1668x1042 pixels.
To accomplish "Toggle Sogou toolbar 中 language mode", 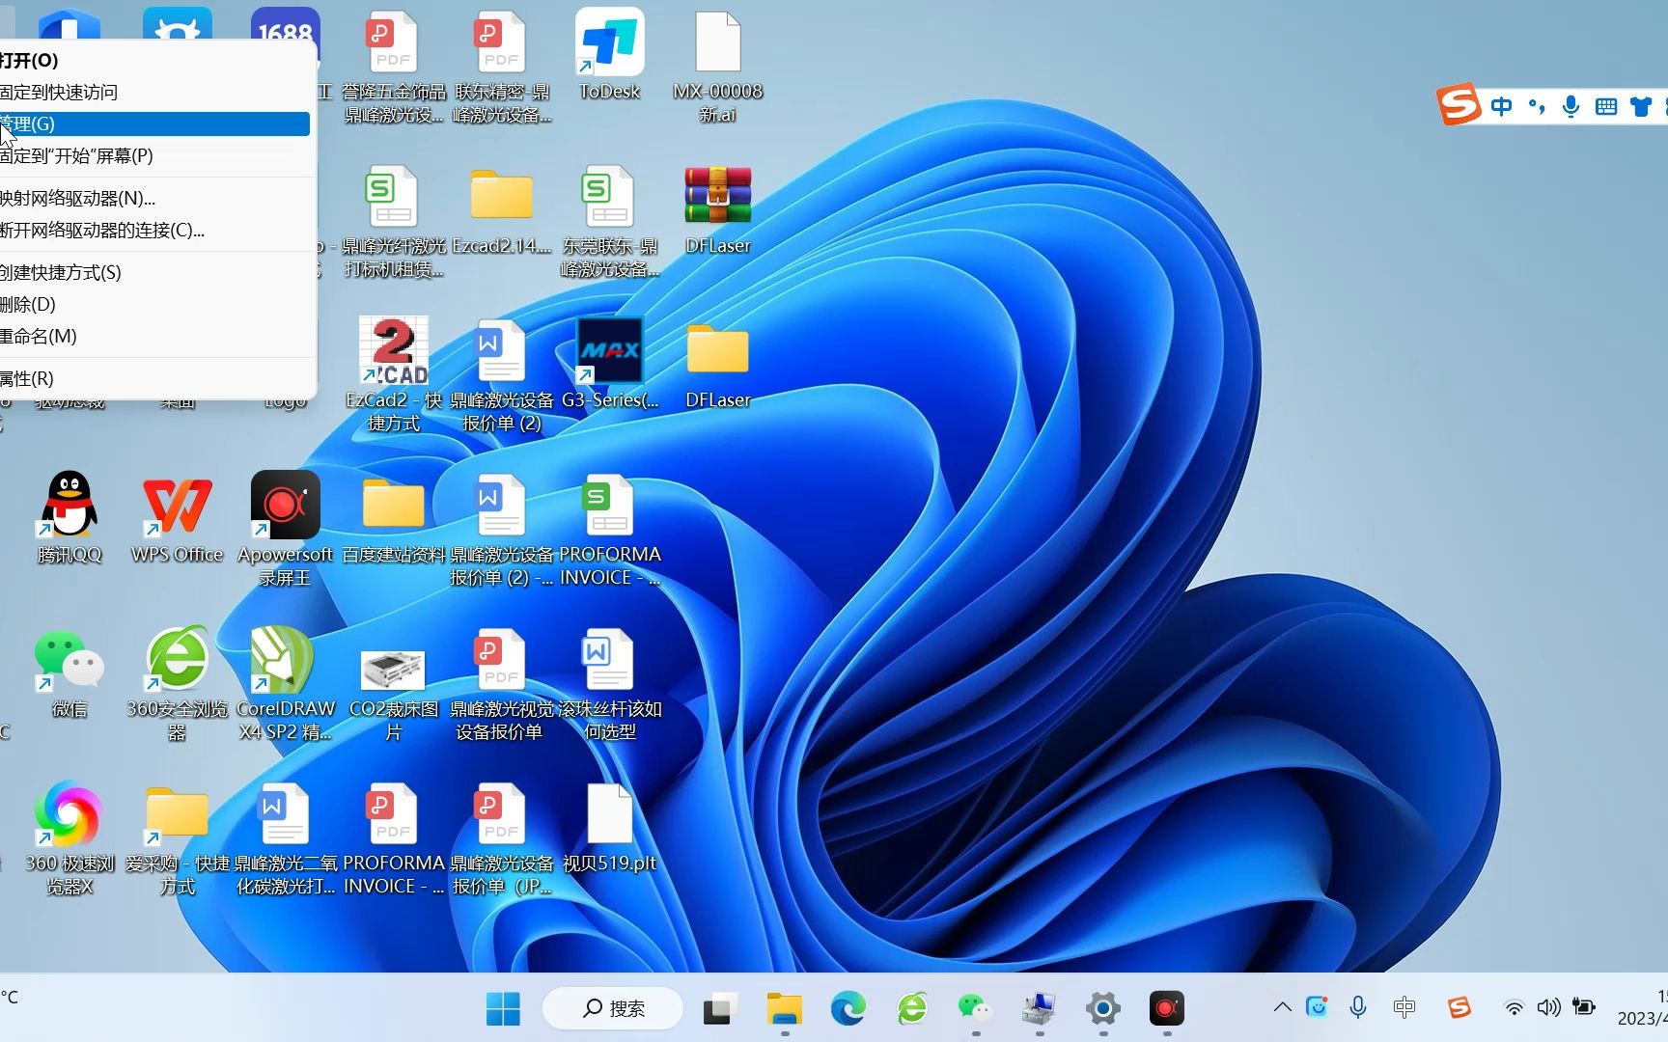I will pos(1501,106).
